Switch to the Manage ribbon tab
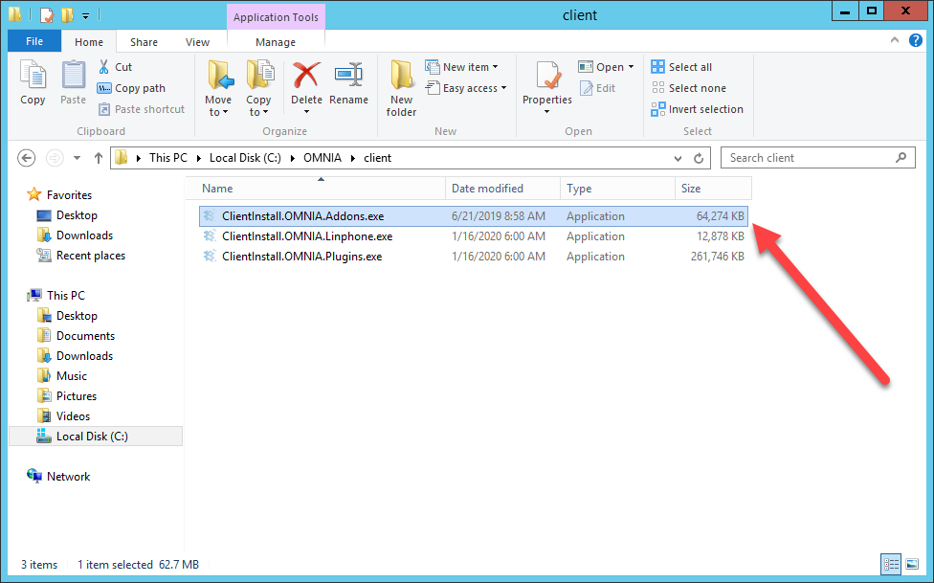 (x=276, y=42)
